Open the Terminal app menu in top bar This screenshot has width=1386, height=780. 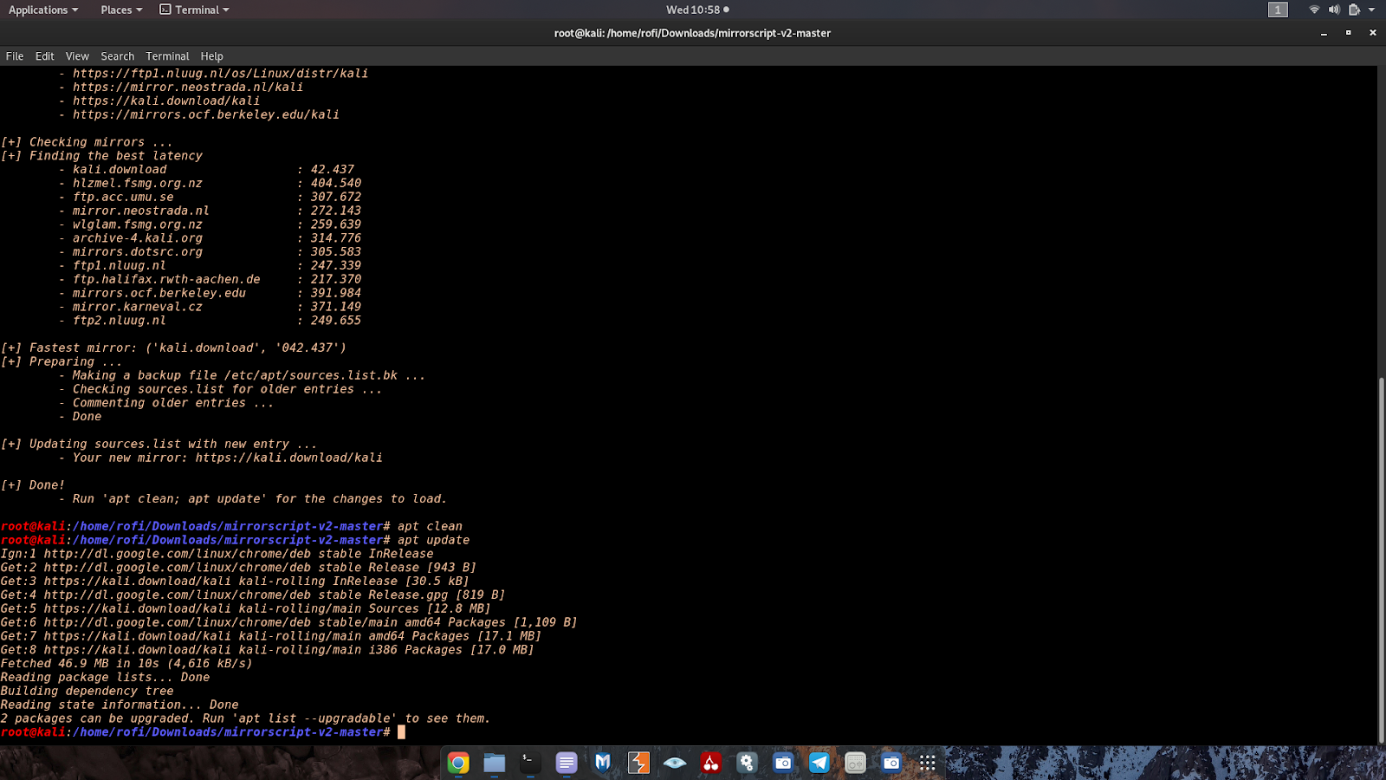[195, 10]
